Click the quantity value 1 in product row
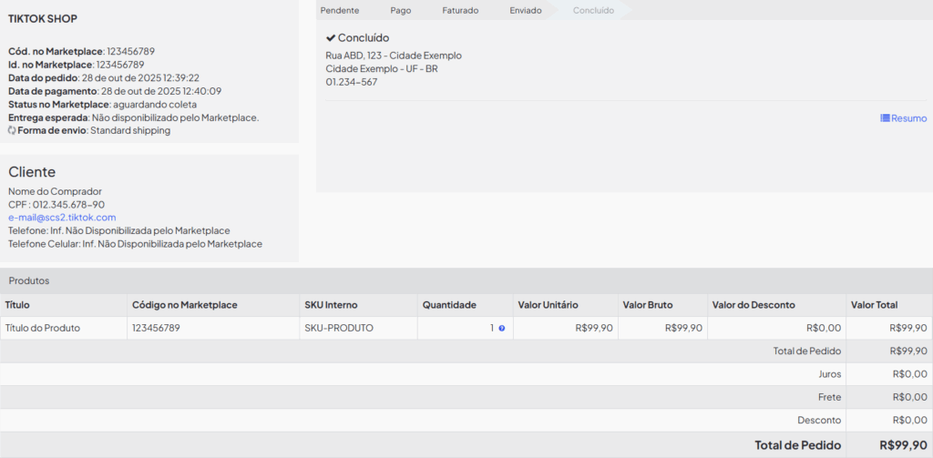The image size is (933, 458). click(491, 329)
